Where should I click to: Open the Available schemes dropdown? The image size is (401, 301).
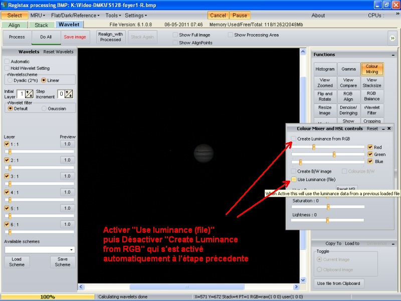click(x=71, y=249)
